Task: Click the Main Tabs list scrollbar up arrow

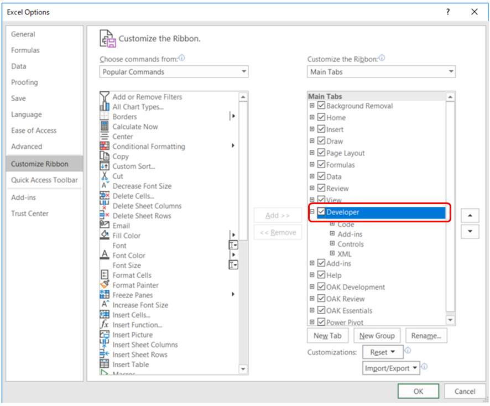Action: point(450,97)
